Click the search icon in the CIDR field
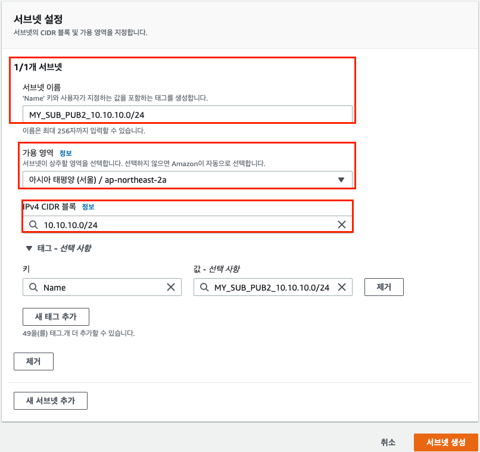The image size is (480, 452). pos(33,225)
